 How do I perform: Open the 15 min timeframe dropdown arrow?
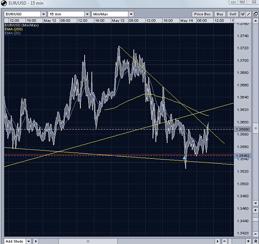[x=87, y=14]
